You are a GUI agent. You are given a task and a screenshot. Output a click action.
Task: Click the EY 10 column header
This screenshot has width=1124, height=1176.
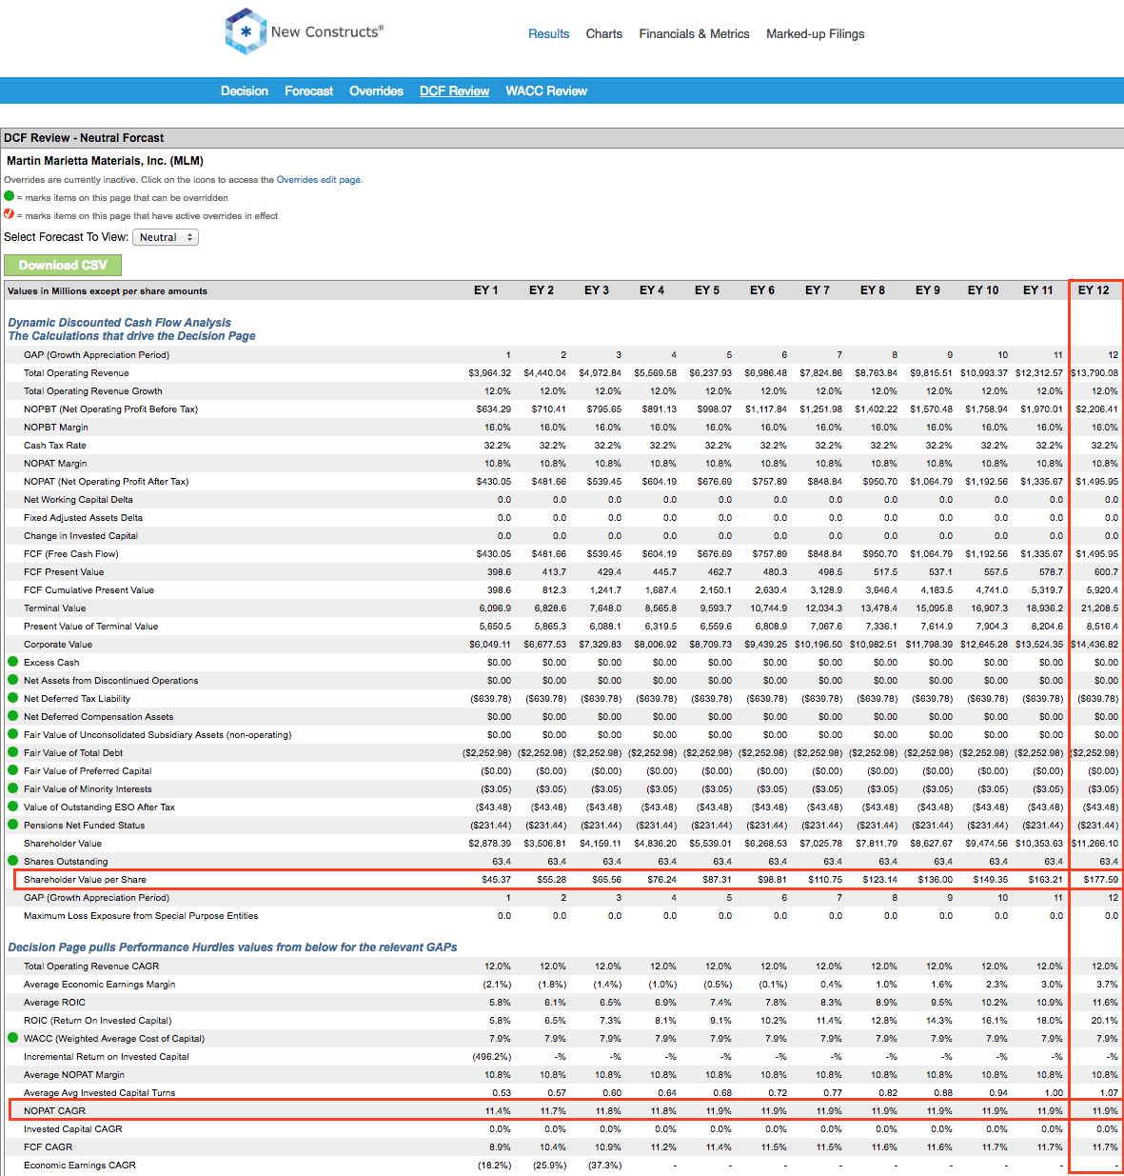pyautogui.click(x=983, y=290)
